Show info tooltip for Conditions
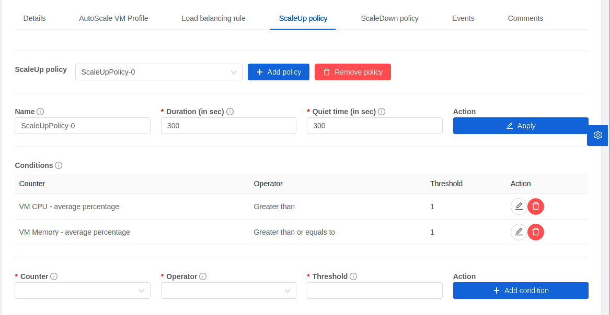This screenshot has height=315, width=610. point(59,165)
